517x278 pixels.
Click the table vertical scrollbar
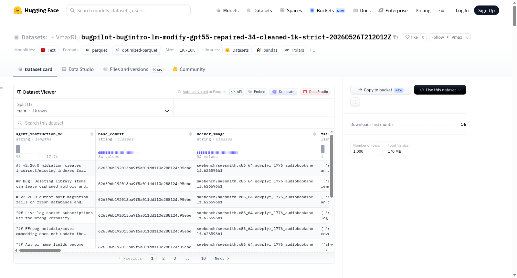point(332,166)
